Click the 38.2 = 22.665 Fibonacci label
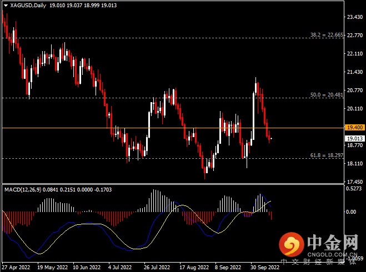The image size is (366, 272). pos(327,35)
